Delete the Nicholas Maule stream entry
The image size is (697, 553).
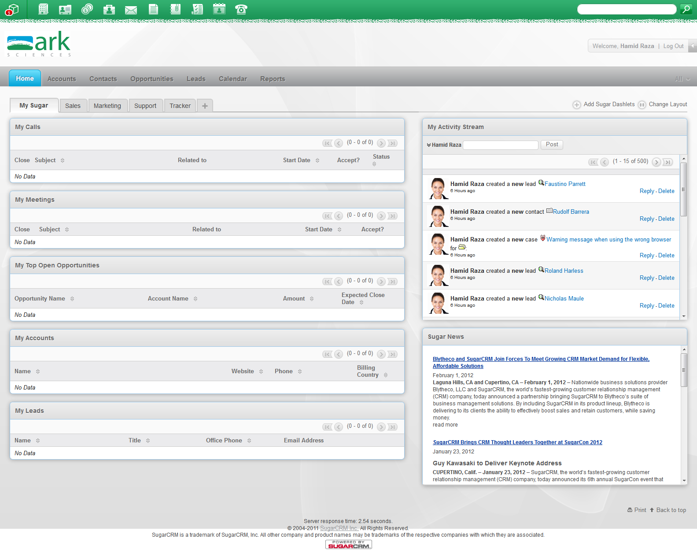click(666, 306)
